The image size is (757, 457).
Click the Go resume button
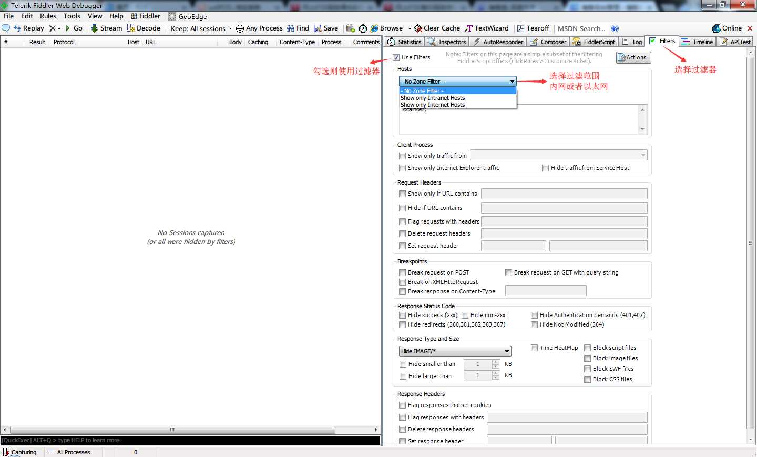tap(74, 28)
